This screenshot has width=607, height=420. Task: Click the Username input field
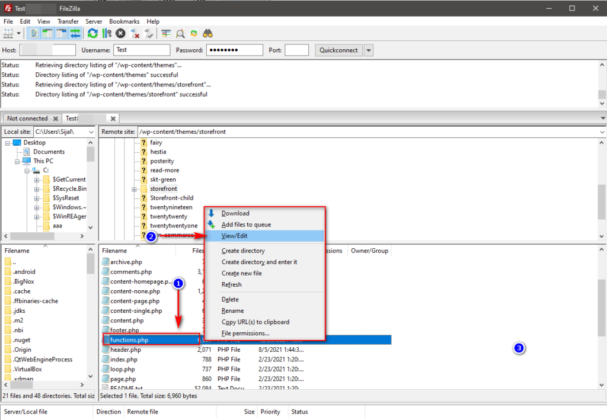(142, 50)
